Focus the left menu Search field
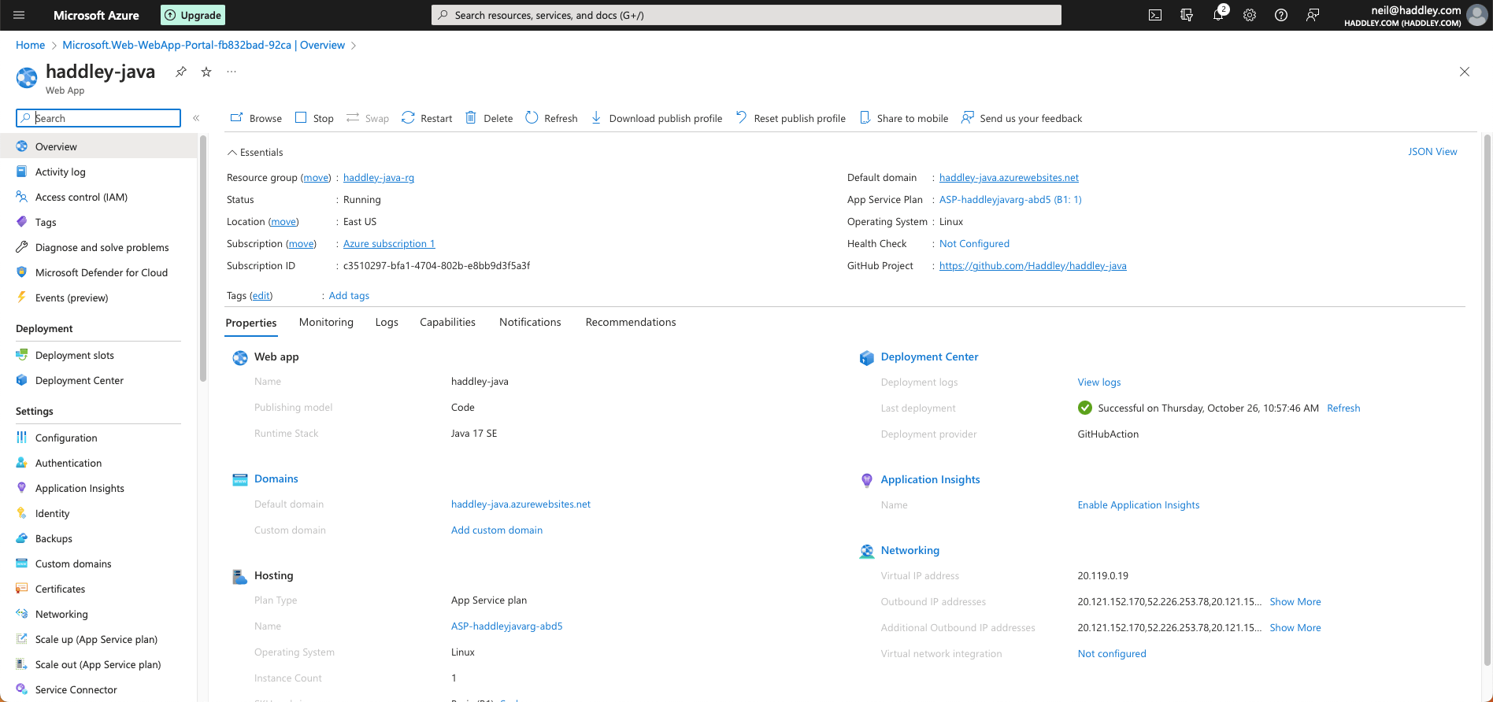 pos(98,118)
